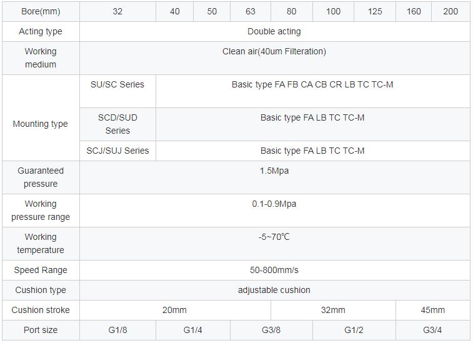Click the SCD/SUD Series cell
This screenshot has width=473, height=343.
(117, 124)
